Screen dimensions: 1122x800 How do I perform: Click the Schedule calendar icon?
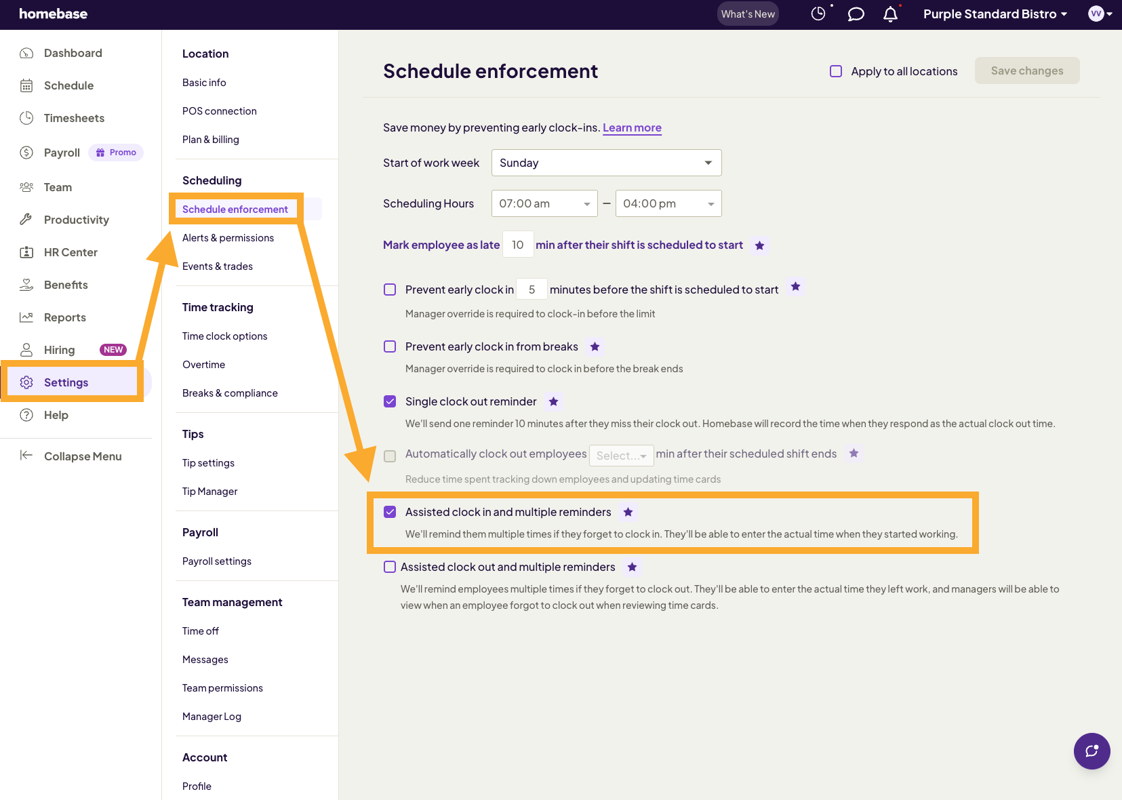[x=26, y=85]
